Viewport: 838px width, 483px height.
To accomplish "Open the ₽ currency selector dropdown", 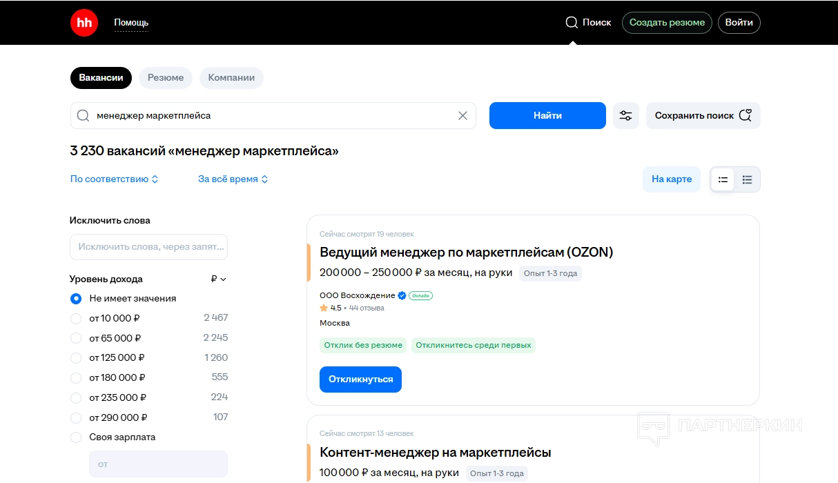I will point(218,279).
